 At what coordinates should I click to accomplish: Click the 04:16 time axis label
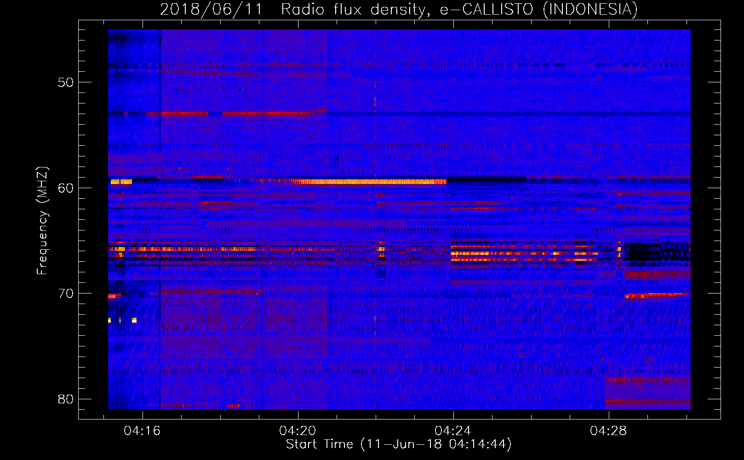click(142, 431)
